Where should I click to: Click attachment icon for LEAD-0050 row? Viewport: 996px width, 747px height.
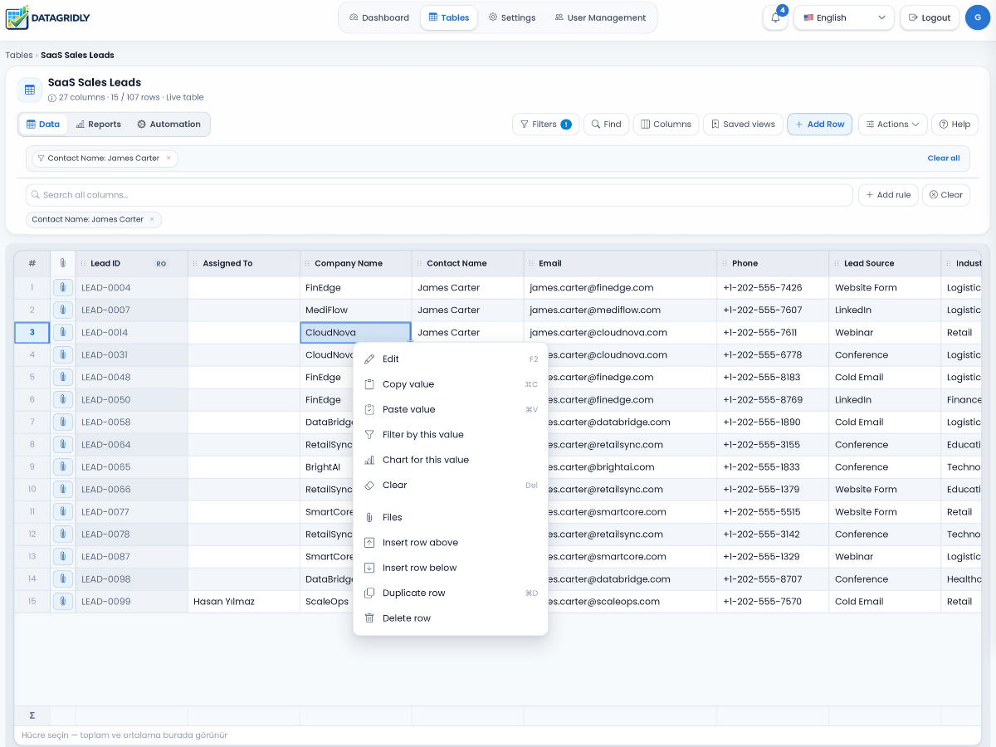click(x=62, y=399)
